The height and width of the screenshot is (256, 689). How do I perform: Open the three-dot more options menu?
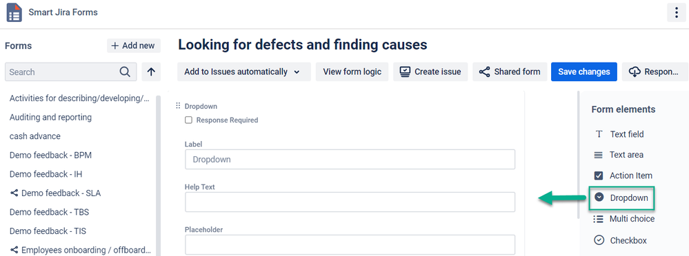[677, 12]
